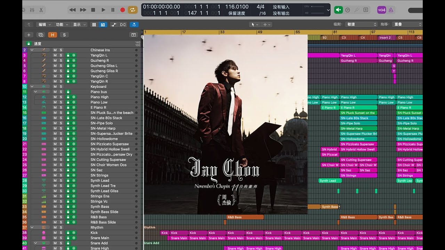Open the Mixer from the control bar

32,10
